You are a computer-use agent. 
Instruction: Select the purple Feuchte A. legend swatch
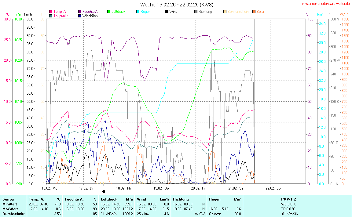click(x=80, y=12)
